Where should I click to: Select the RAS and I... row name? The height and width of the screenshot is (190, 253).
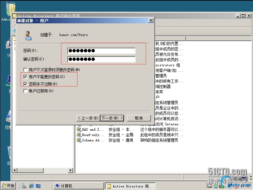(x=93, y=129)
